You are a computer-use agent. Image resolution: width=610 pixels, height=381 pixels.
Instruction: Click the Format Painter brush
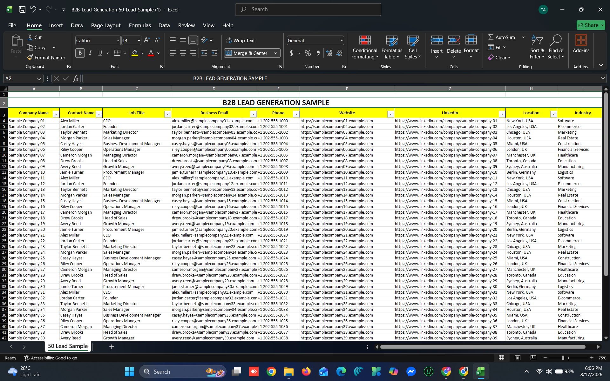click(x=30, y=57)
